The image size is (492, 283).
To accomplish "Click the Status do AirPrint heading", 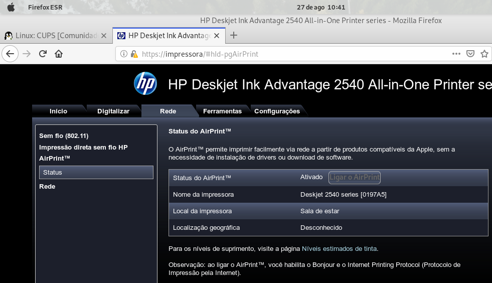I will [x=200, y=131].
